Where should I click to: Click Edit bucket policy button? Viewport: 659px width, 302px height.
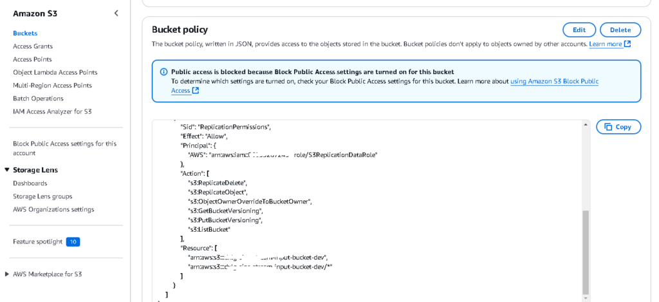[579, 30]
